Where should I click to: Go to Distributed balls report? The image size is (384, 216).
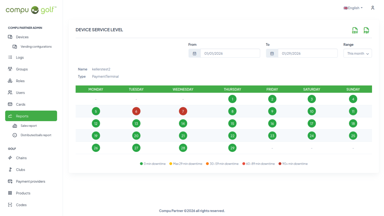(x=36, y=135)
